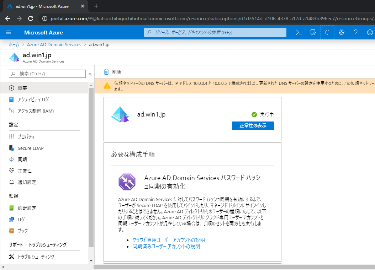Click the プロパティ sliders icon
The width and height of the screenshot is (375, 270).
[x=11, y=136]
